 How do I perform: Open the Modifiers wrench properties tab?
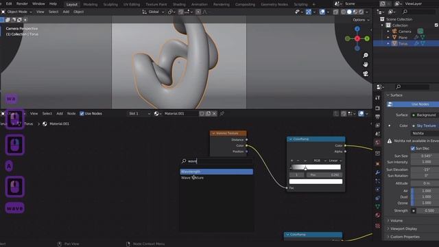(377, 172)
